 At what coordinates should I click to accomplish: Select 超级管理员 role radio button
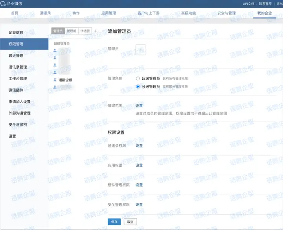(x=138, y=79)
